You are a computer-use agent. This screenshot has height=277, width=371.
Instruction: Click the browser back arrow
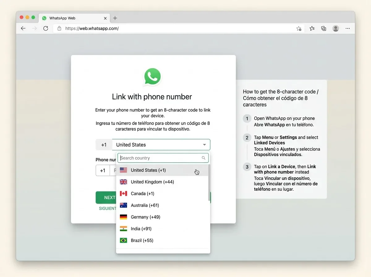(23, 28)
